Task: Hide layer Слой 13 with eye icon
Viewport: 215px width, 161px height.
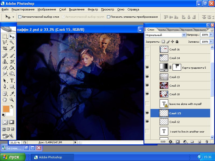Action: [147, 77]
